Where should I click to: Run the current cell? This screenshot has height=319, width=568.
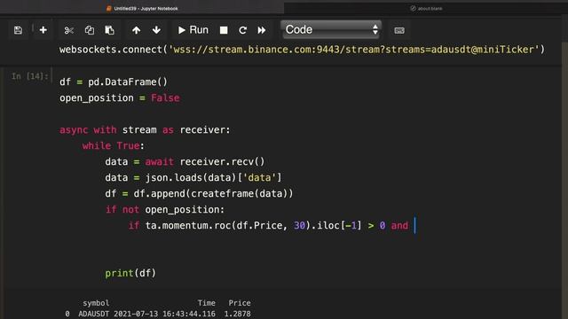[x=193, y=30]
